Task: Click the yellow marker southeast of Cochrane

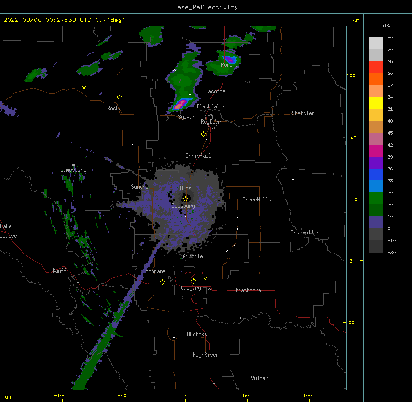Action: click(163, 282)
